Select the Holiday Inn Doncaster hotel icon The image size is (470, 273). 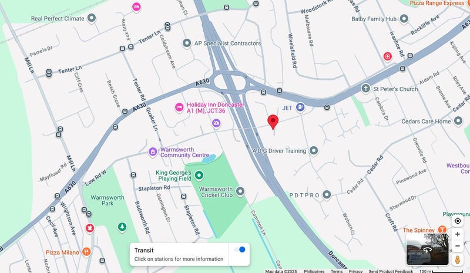pos(179,107)
